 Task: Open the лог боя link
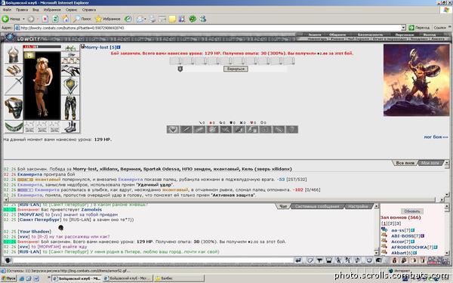436,137
